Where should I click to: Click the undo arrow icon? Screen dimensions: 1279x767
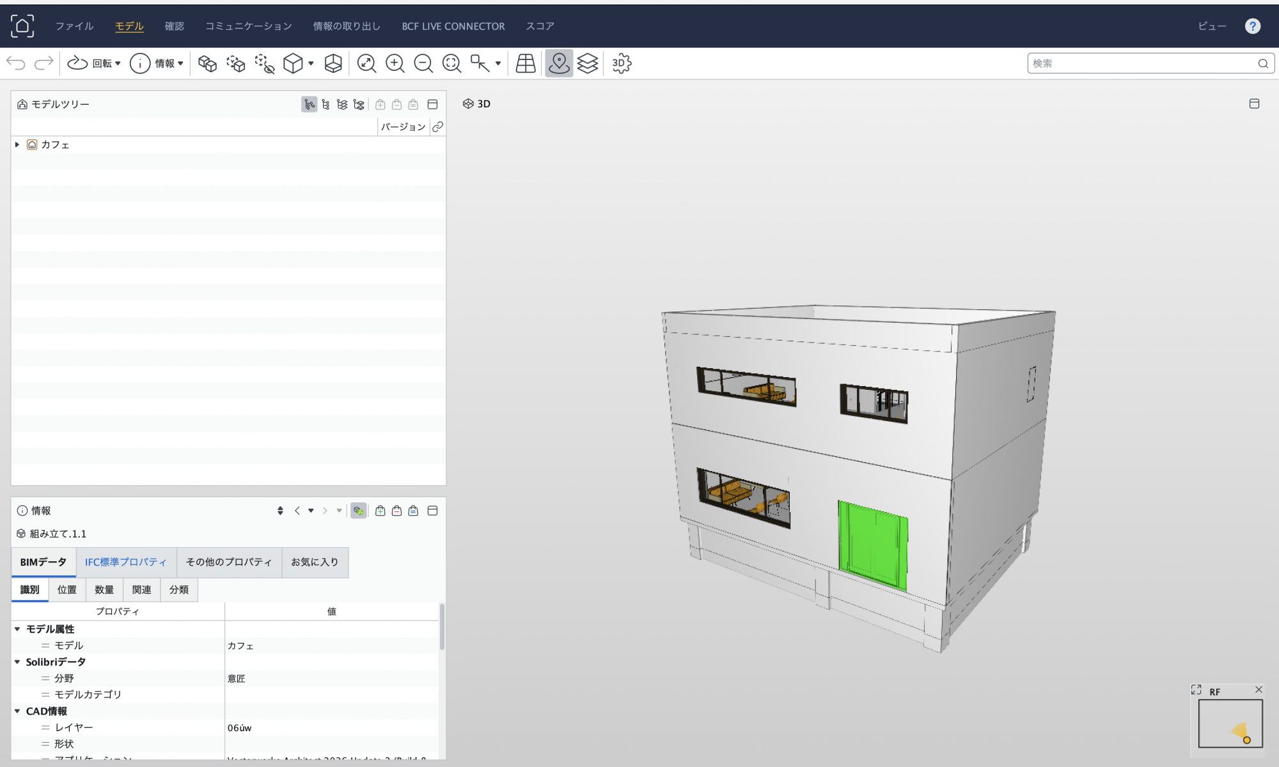click(x=16, y=63)
